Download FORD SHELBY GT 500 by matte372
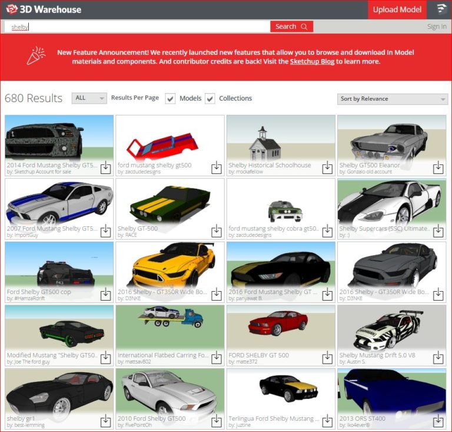 327,357
